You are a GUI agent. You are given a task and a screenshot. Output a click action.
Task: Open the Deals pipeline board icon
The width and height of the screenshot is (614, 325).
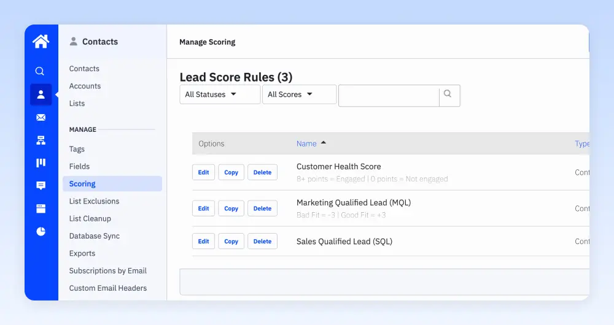pos(41,162)
